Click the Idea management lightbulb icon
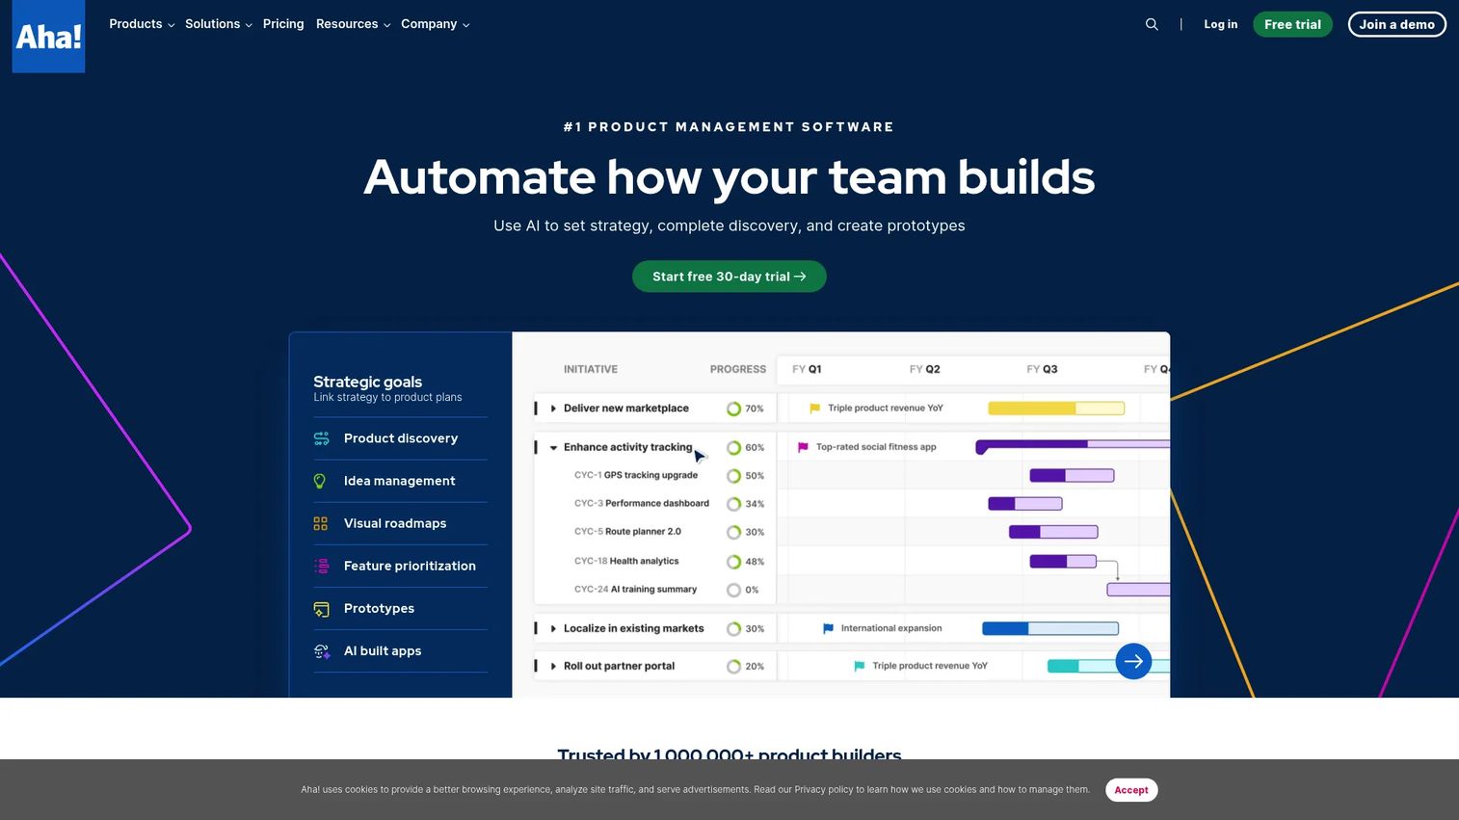The image size is (1459, 820). pos(320,481)
